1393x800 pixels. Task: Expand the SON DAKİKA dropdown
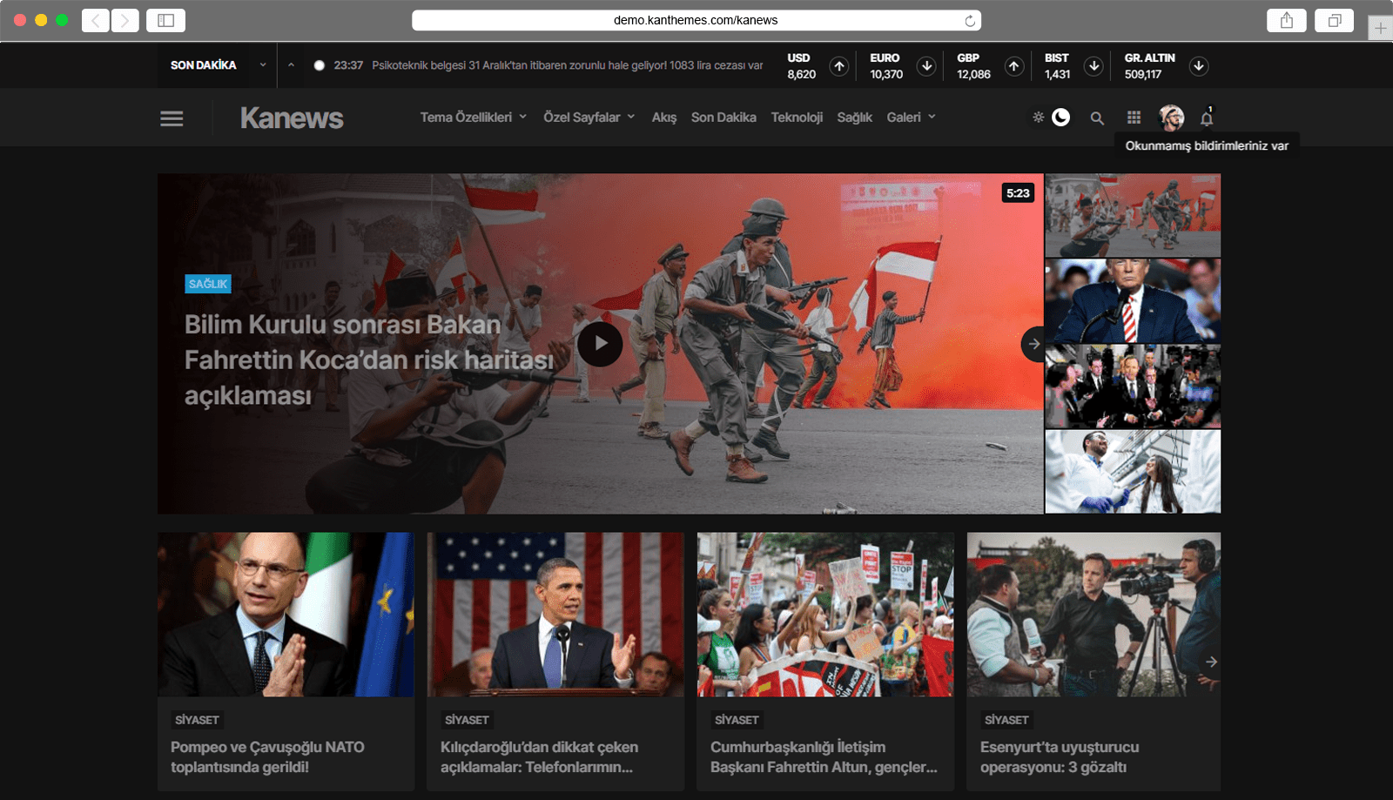point(263,65)
